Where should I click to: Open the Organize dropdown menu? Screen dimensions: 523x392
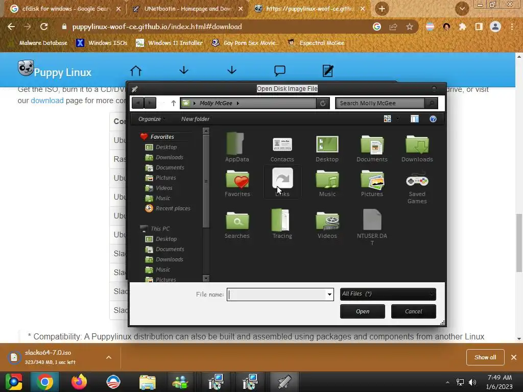152,119
